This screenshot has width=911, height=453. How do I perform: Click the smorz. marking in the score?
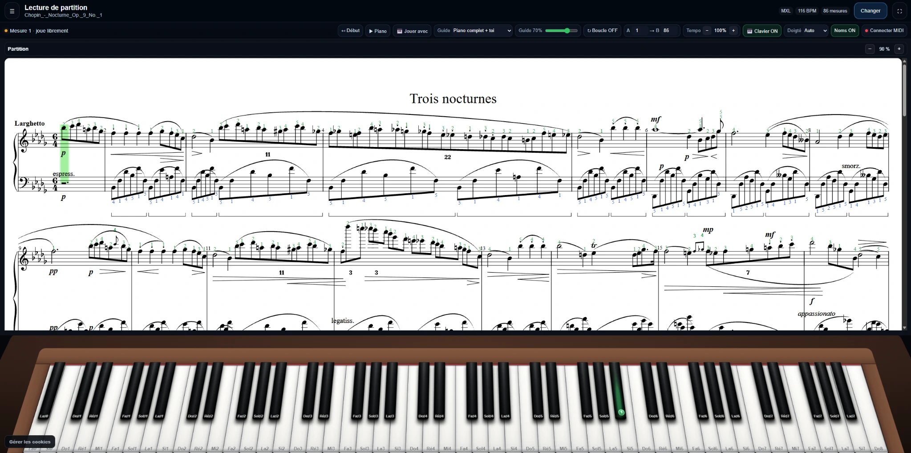850,166
